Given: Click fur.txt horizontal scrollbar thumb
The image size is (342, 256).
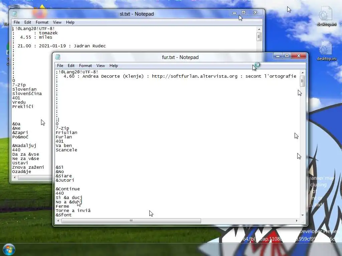Looking at the screenshot, I should [x=131, y=221].
